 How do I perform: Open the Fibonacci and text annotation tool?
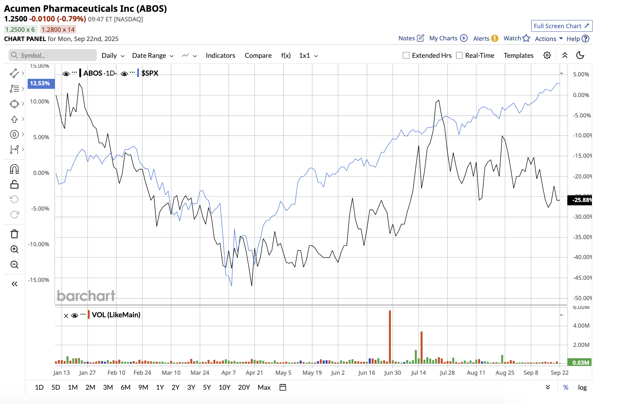[14, 89]
